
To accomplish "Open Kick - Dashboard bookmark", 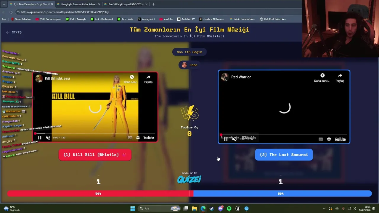I will 102,19.
